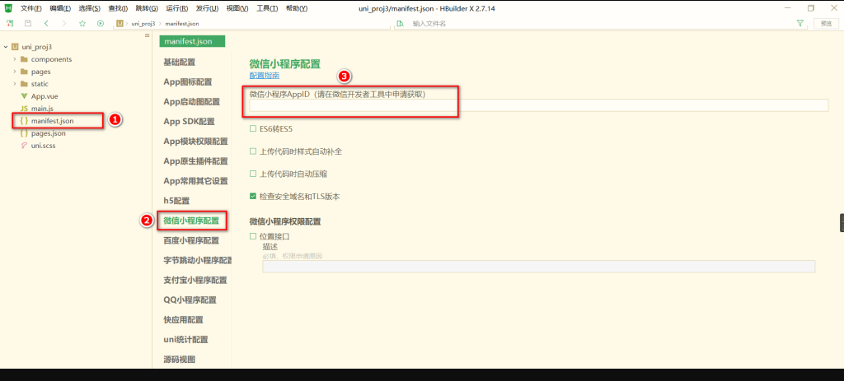Click uni_proj3 in the breadcrumb path

click(x=143, y=24)
